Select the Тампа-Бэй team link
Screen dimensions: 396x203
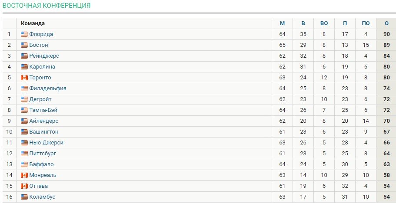(43, 110)
